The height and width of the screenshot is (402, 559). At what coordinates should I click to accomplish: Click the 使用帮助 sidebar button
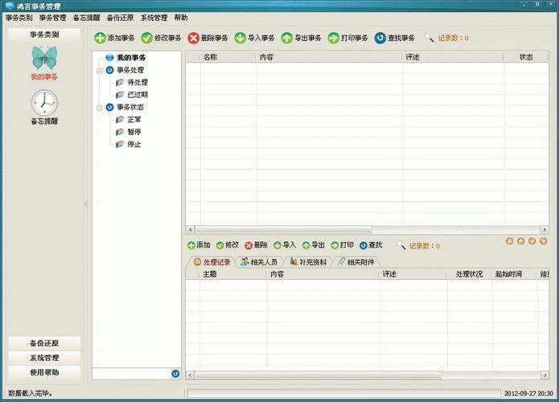44,372
